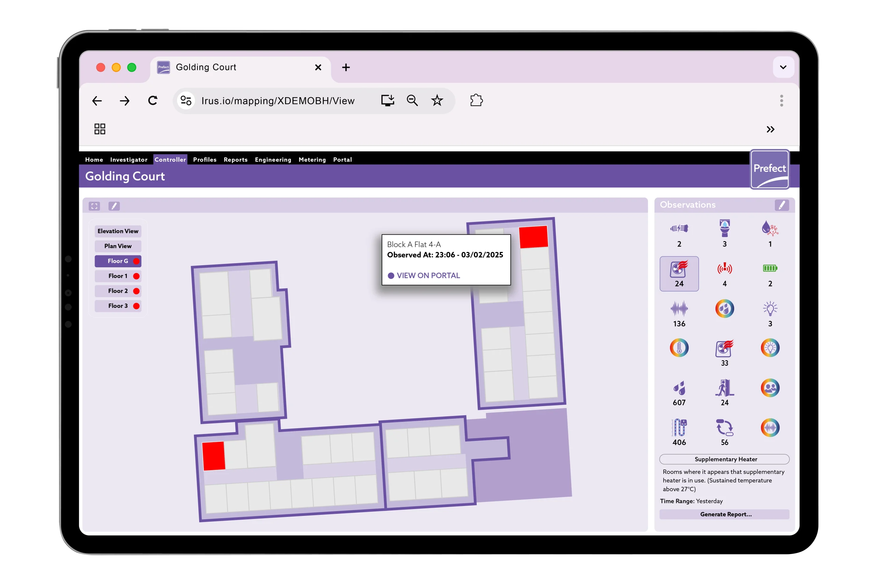
Task: Select the rainbow thermometer heatmap icon
Action: pos(679,348)
